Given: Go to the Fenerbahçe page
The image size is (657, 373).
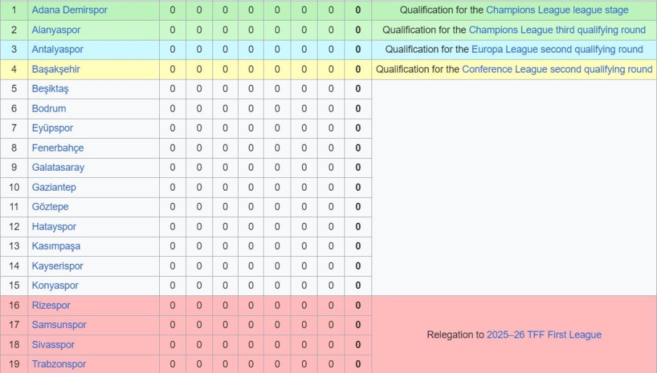Looking at the screenshot, I should (x=58, y=148).
